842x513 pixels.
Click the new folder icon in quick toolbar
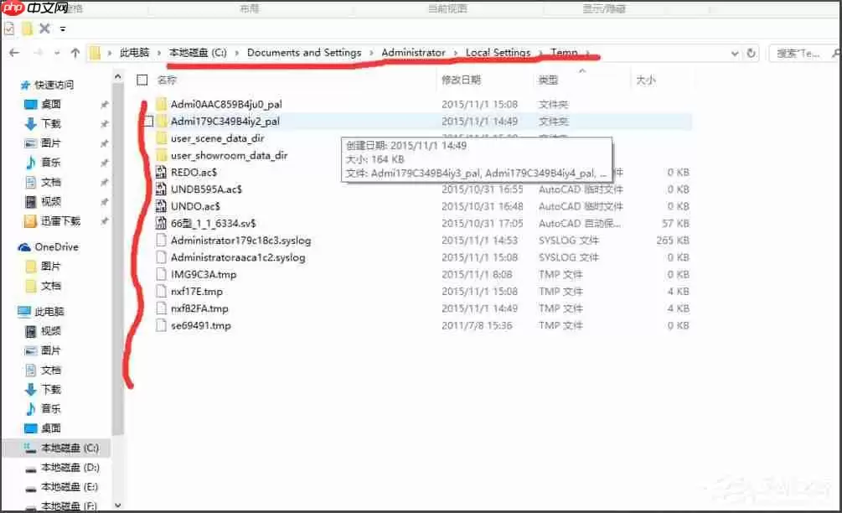point(28,28)
